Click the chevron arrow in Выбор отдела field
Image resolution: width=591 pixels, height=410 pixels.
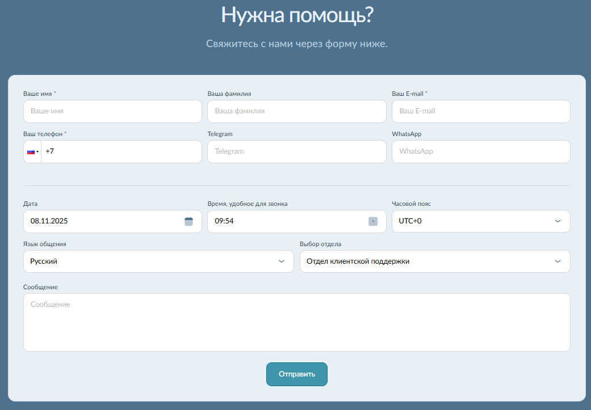558,261
